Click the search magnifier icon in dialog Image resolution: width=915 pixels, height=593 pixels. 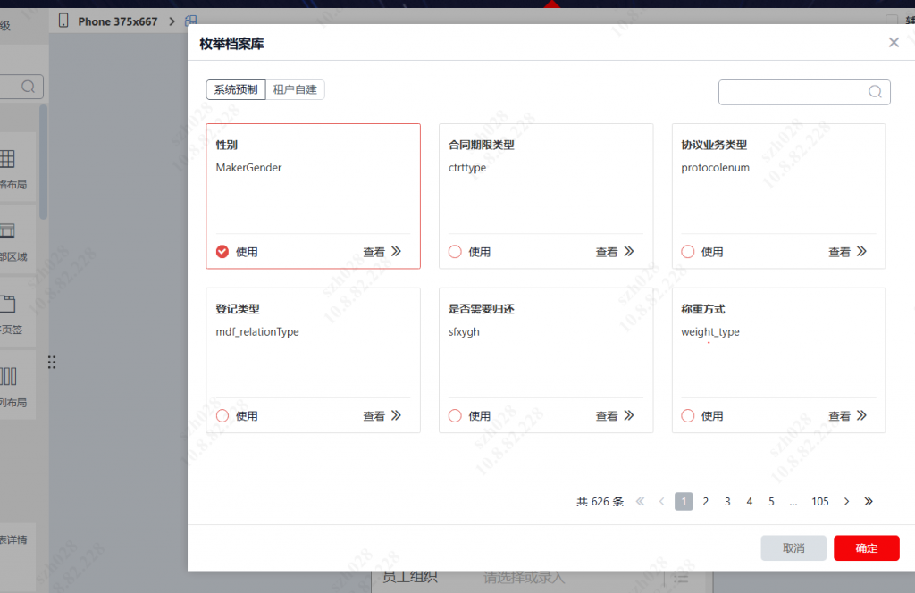tap(875, 92)
